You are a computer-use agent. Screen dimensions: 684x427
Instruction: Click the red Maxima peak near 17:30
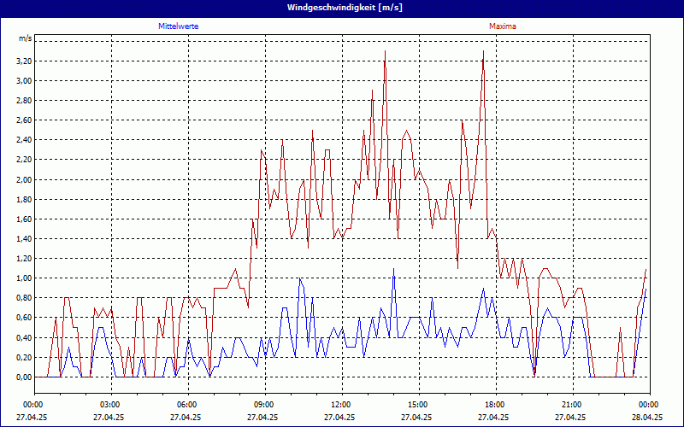tap(483, 51)
